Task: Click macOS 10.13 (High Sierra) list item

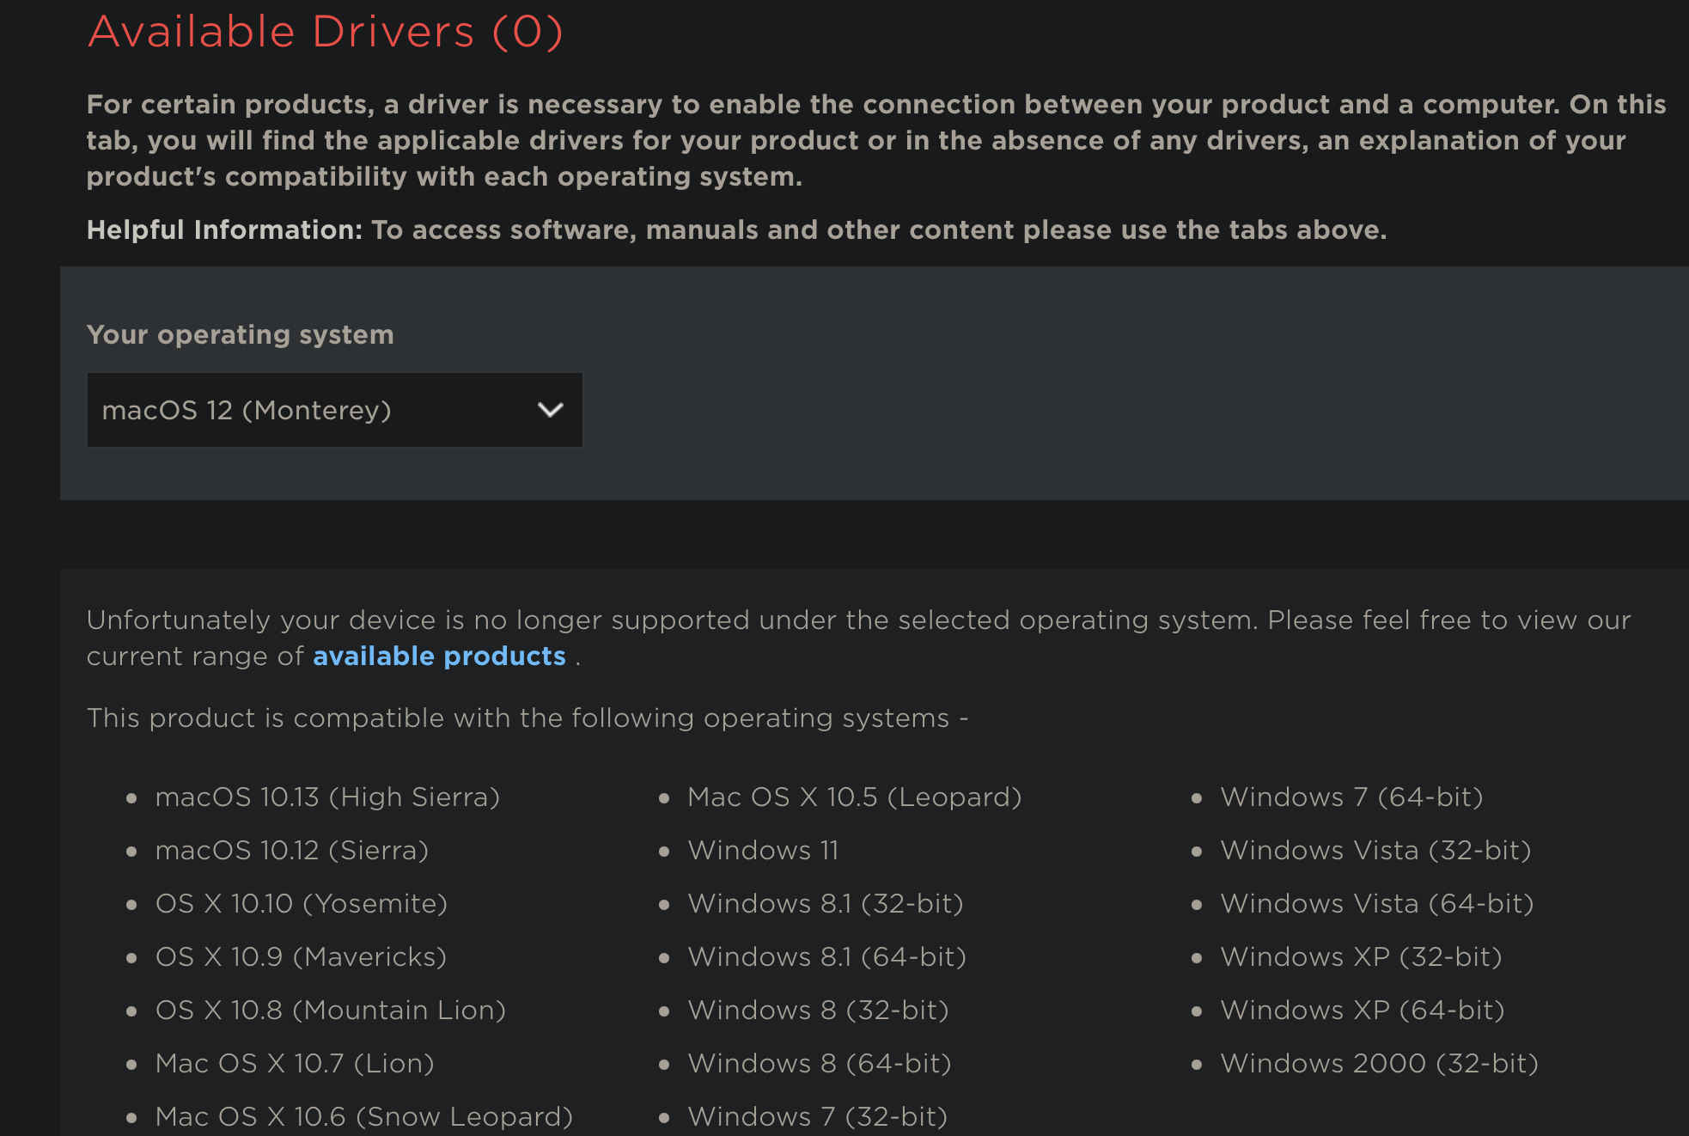Action: coord(327,797)
